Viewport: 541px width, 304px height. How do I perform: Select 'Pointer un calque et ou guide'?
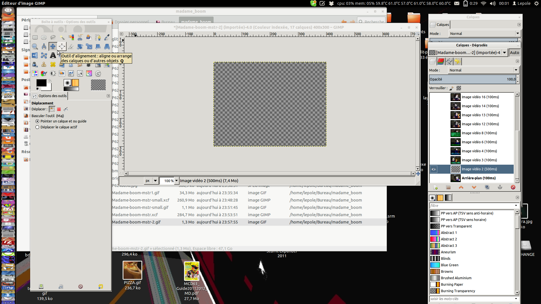point(37,121)
